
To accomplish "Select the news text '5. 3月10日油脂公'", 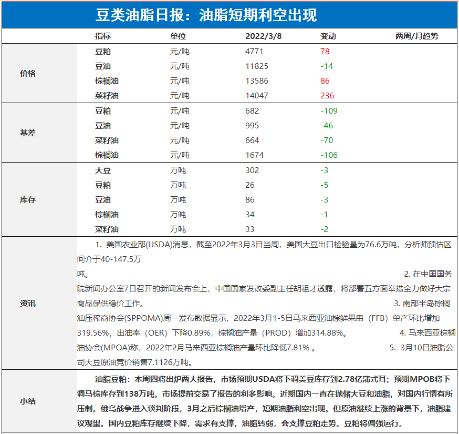I will 421,348.
